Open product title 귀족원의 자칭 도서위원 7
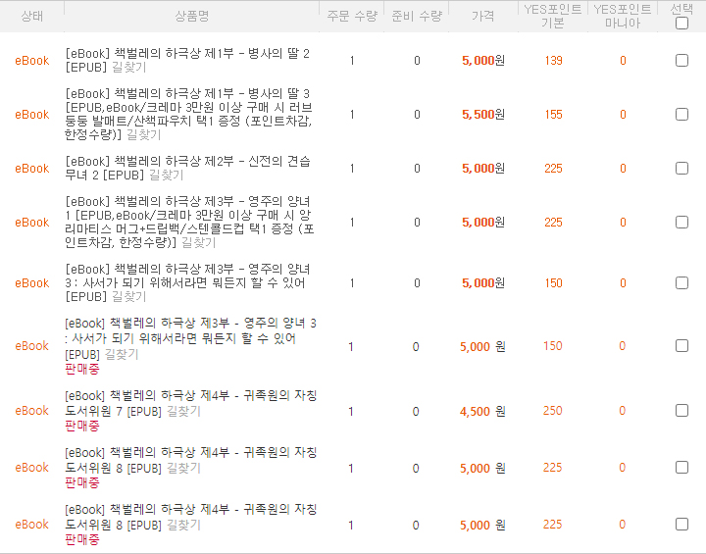 [x=191, y=404]
